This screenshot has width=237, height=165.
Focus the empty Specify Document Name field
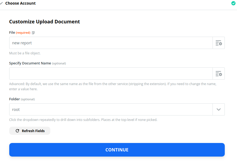coord(111,74)
